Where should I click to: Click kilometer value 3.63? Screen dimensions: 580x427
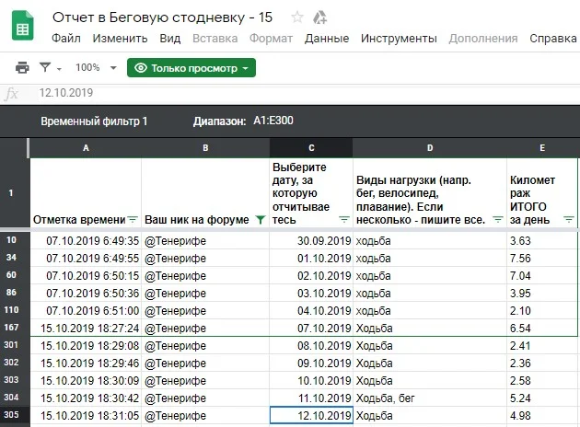(x=542, y=241)
